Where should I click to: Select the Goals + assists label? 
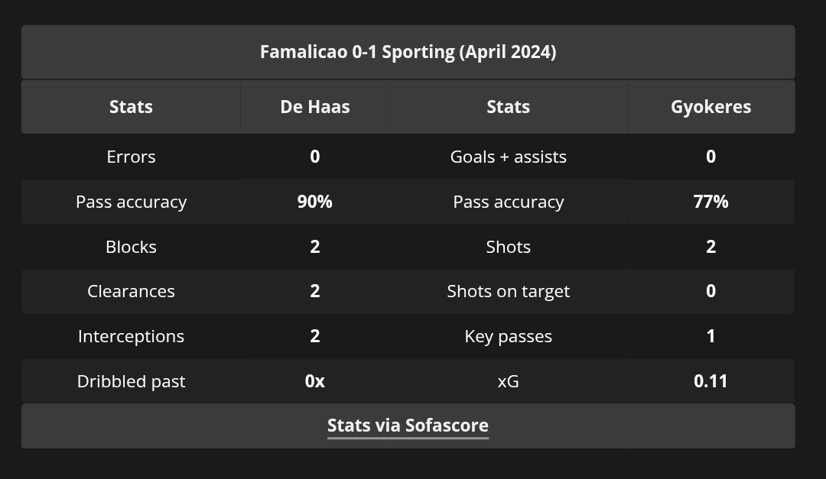[x=508, y=157]
